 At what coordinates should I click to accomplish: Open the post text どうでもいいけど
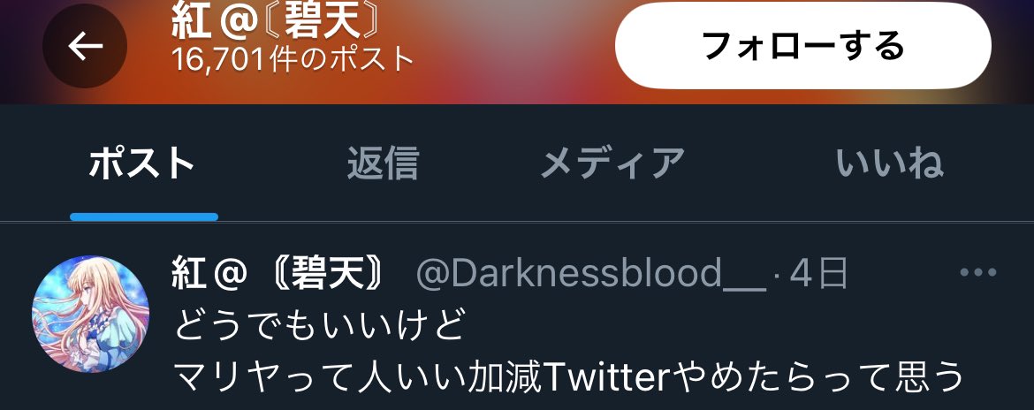click(319, 324)
